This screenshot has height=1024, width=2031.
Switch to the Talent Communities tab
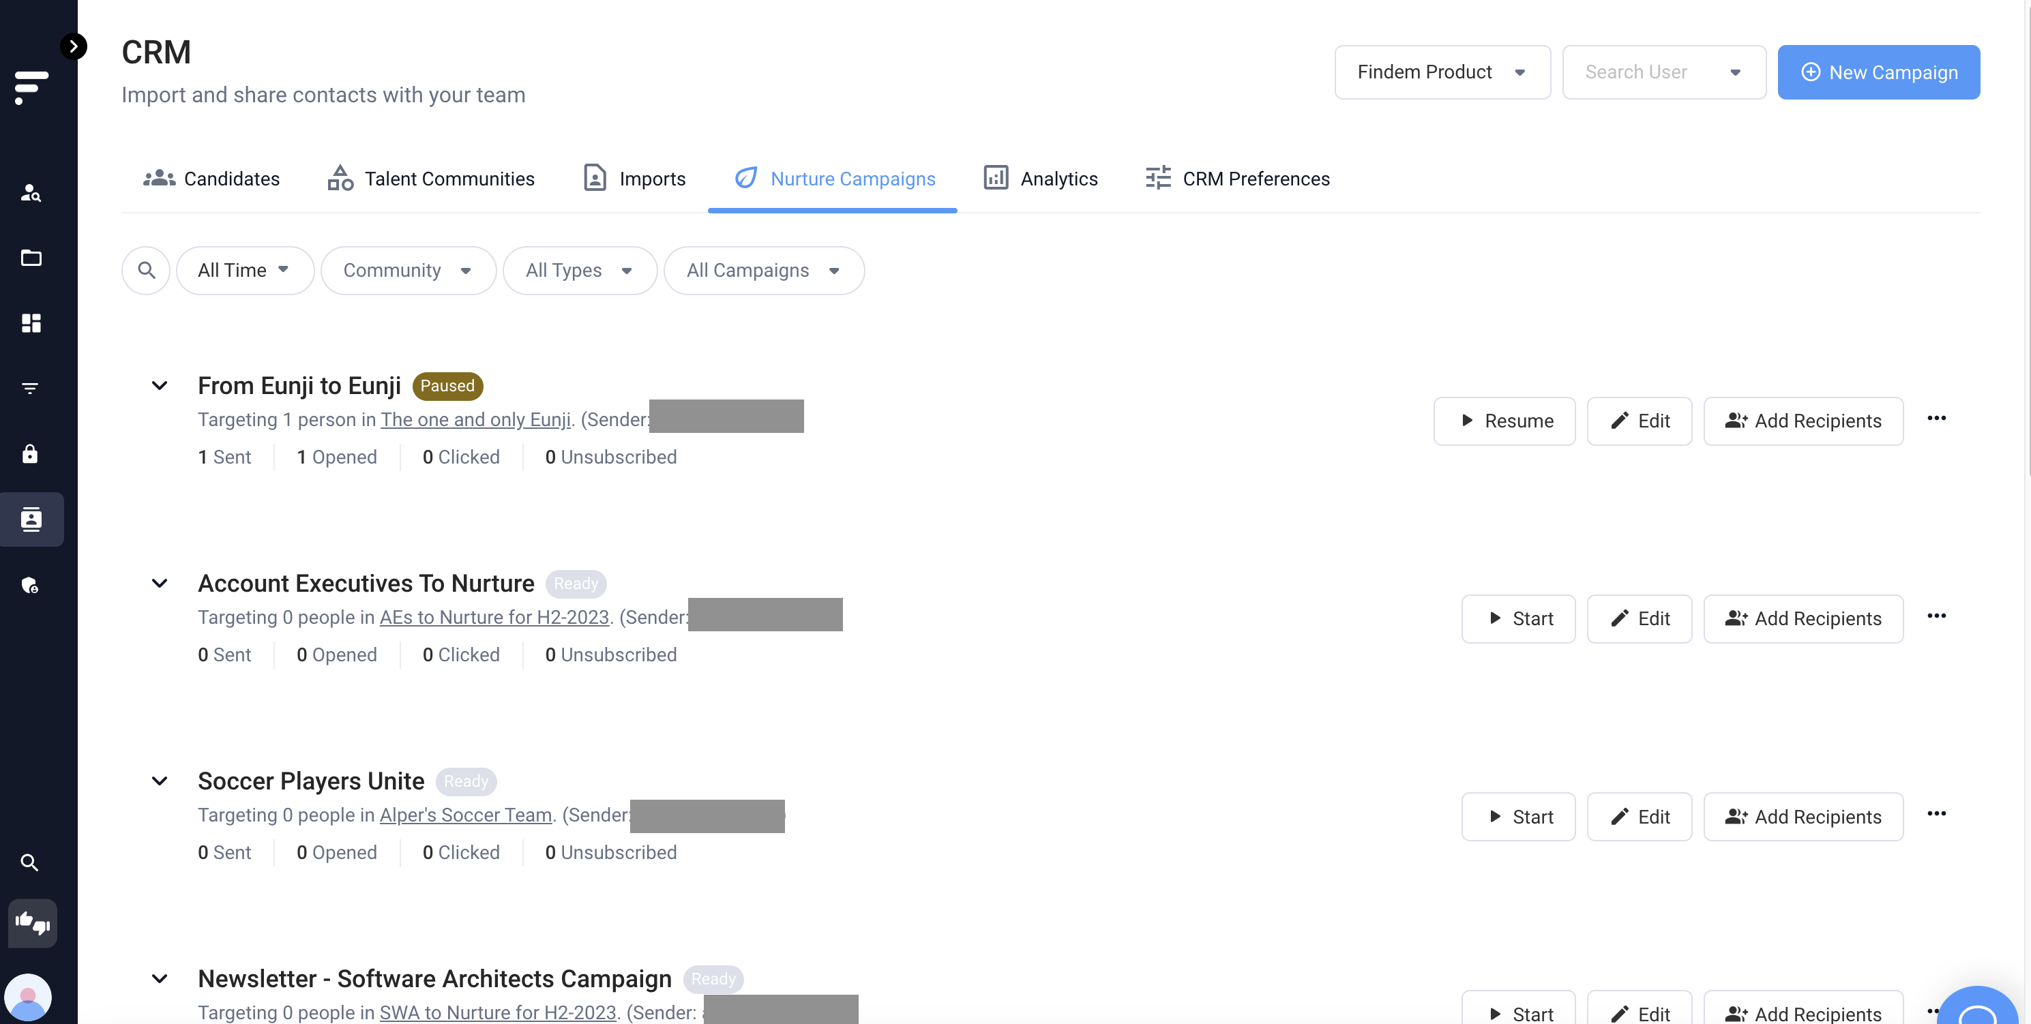coord(430,179)
